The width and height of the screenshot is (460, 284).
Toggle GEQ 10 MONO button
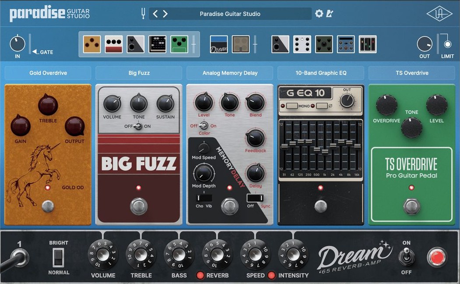tap(292, 106)
